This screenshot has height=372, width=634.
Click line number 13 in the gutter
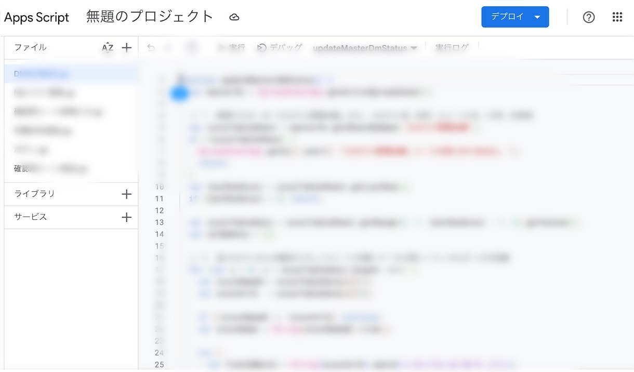[x=159, y=222]
